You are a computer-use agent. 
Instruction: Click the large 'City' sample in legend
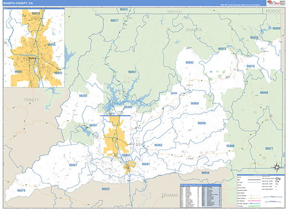(277, 178)
